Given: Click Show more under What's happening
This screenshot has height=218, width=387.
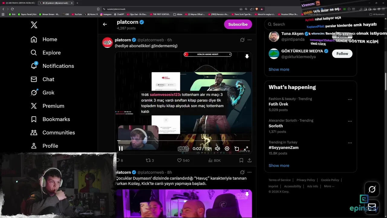Looking at the screenshot, I should coord(279,166).
